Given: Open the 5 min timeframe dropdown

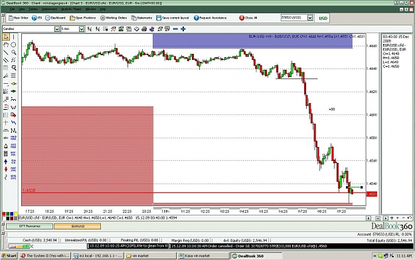Looking at the screenshot, I should [82, 29].
